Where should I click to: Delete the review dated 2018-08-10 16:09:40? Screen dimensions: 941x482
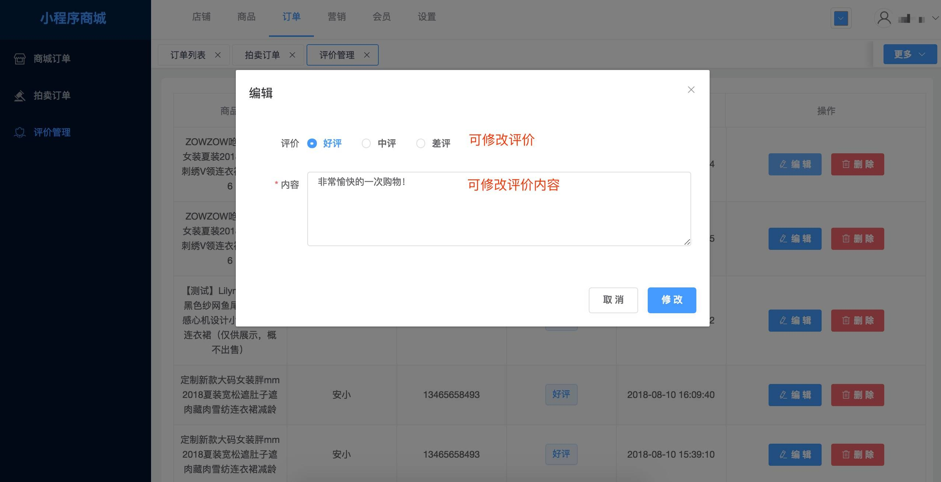857,395
